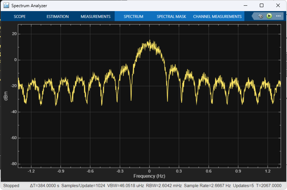Click the RBW=2.6042 mHz status entry
The image size is (287, 190).
164,186
